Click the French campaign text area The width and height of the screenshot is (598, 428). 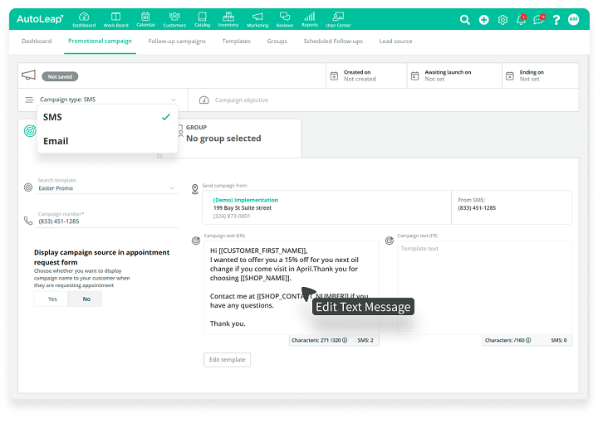(484, 286)
